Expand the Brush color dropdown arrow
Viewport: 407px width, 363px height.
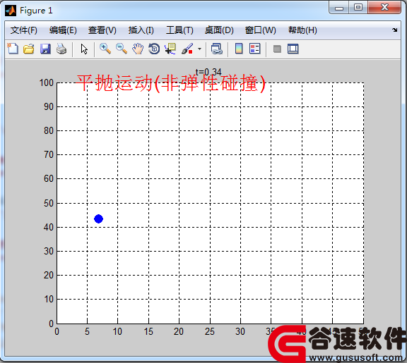click(199, 49)
